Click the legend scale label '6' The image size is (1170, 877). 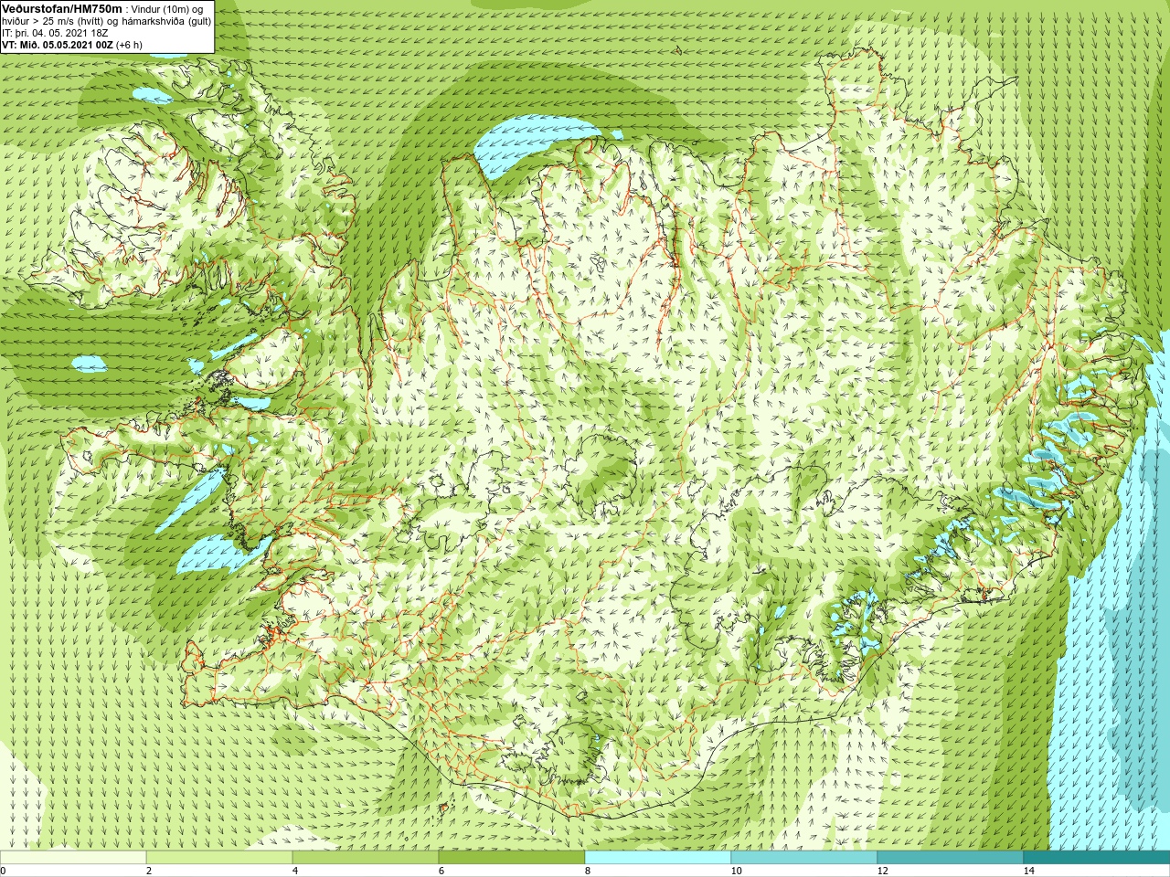(x=441, y=871)
